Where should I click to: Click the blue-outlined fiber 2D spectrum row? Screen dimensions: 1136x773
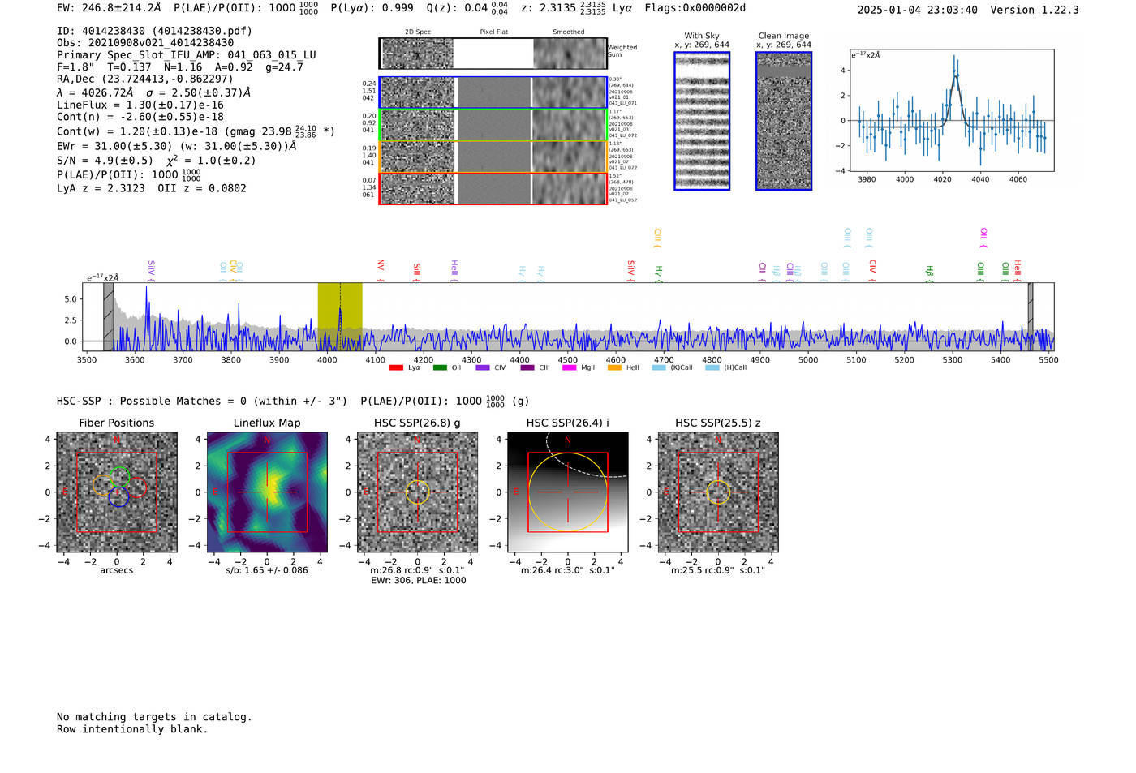pyautogui.click(x=493, y=92)
